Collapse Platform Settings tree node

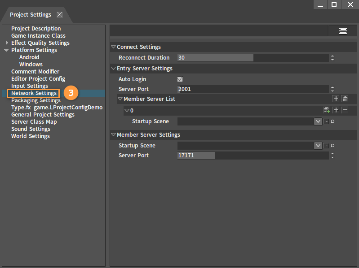6,50
